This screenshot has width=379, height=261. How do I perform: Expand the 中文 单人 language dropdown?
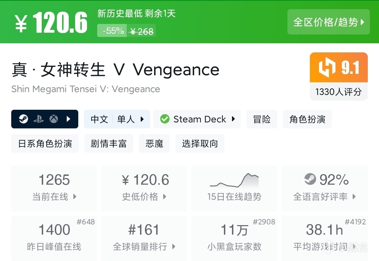142,119
